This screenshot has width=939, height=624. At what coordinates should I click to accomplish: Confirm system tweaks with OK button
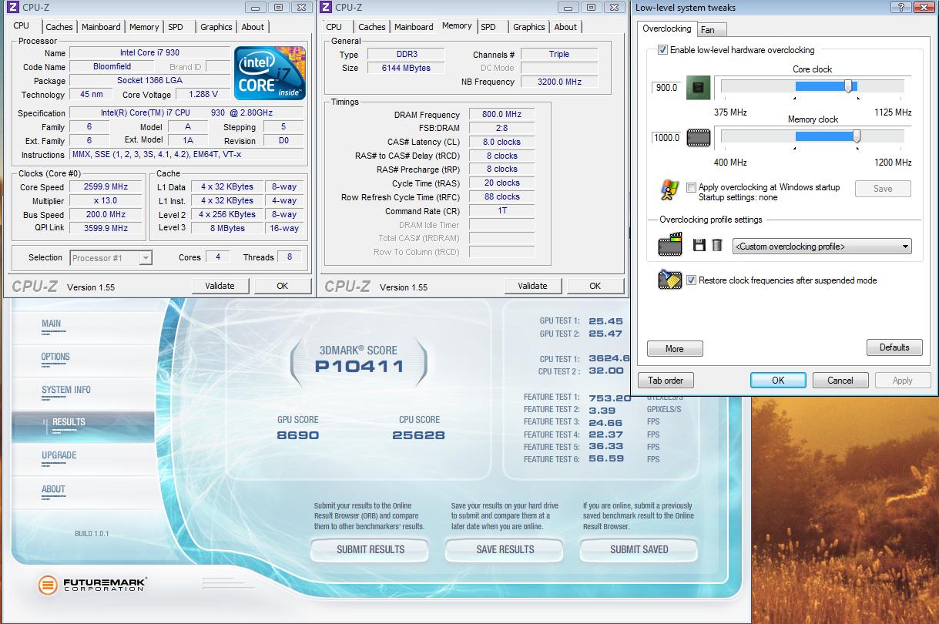(778, 381)
